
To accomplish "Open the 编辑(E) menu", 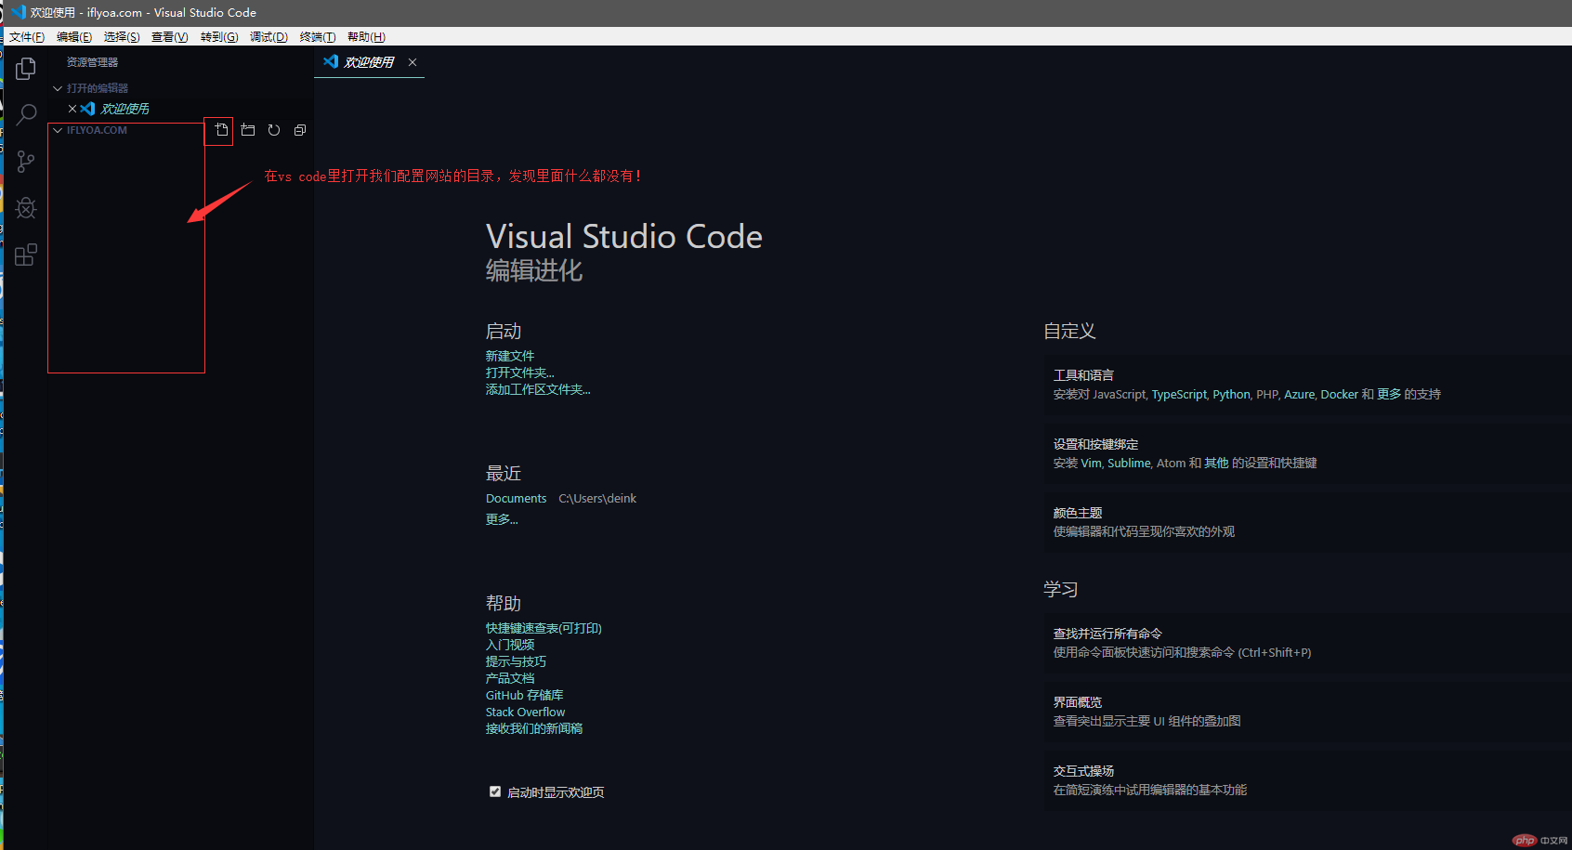I will coord(74,37).
